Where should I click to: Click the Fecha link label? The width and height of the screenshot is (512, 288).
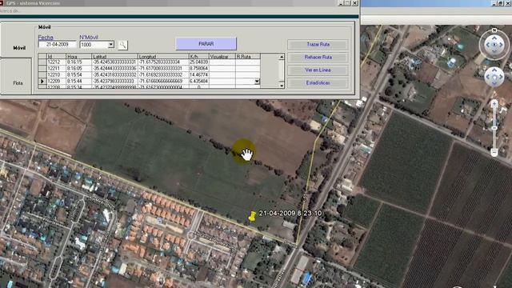pos(46,38)
